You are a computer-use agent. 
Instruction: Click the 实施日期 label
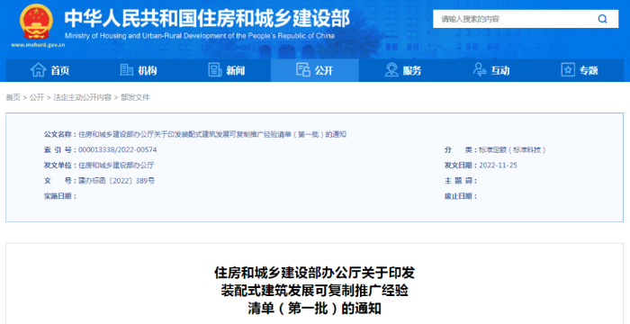pyautogui.click(x=60, y=196)
